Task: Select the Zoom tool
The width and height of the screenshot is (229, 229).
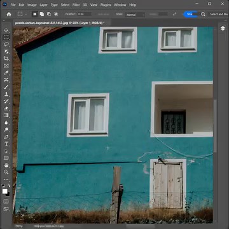Action: pos(6,172)
